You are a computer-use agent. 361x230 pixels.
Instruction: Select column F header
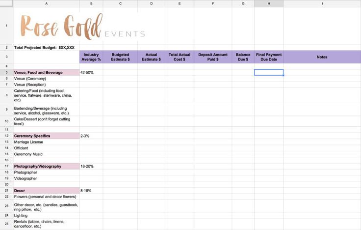(213, 3)
